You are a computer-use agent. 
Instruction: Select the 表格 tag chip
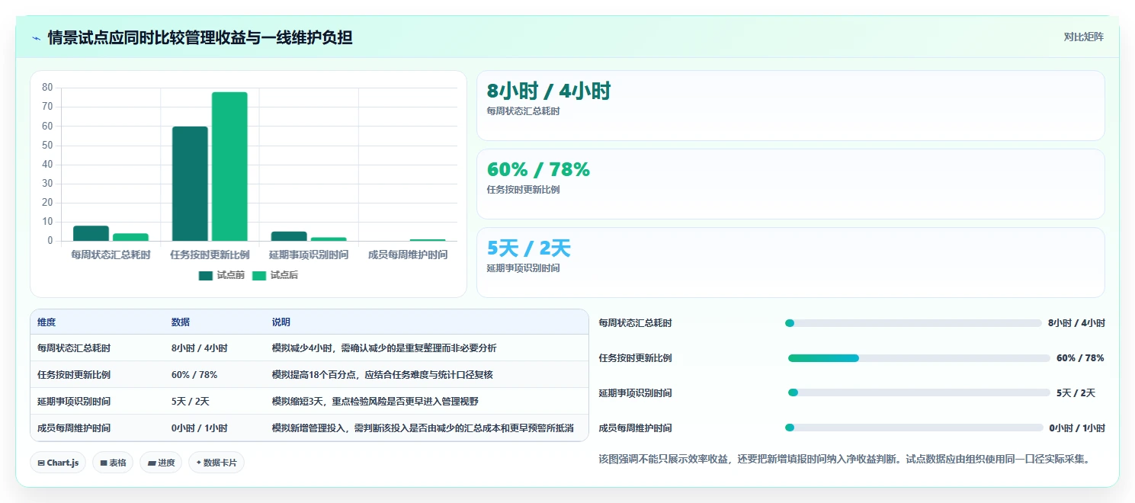coord(113,463)
